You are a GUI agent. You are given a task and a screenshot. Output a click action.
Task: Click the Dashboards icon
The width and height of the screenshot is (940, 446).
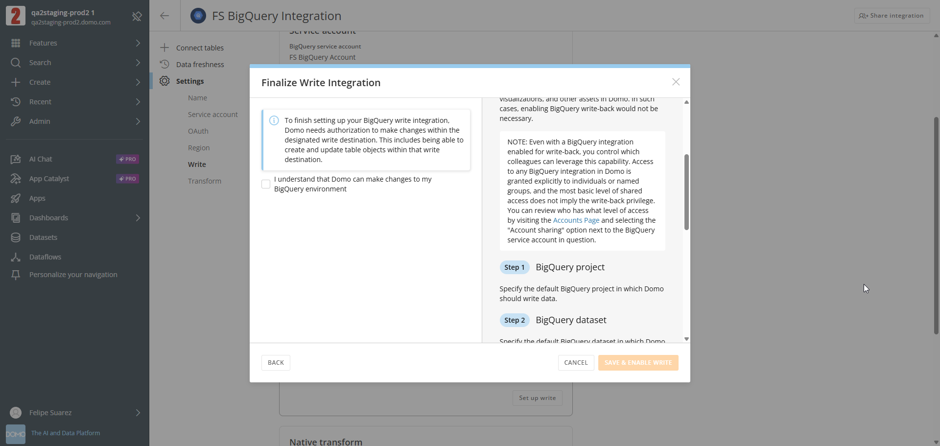(16, 218)
